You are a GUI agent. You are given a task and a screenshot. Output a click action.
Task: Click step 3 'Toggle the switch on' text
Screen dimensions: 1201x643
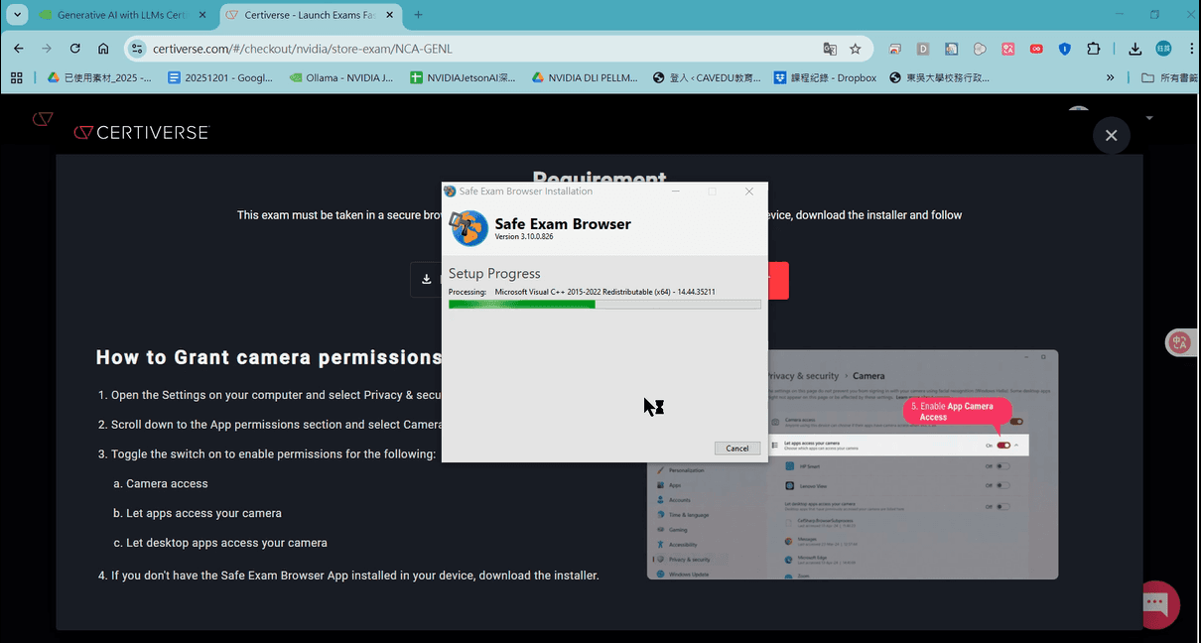point(266,453)
